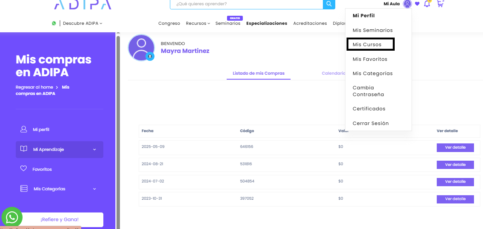This screenshot has height=229, width=483.
Task: Click Ver detalle for purchase 646156
Action: click(x=455, y=148)
